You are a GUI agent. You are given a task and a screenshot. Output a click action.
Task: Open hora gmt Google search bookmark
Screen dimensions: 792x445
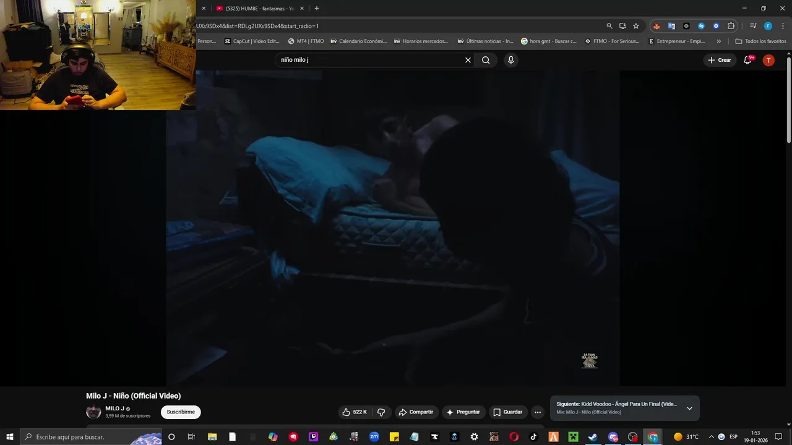pyautogui.click(x=549, y=41)
